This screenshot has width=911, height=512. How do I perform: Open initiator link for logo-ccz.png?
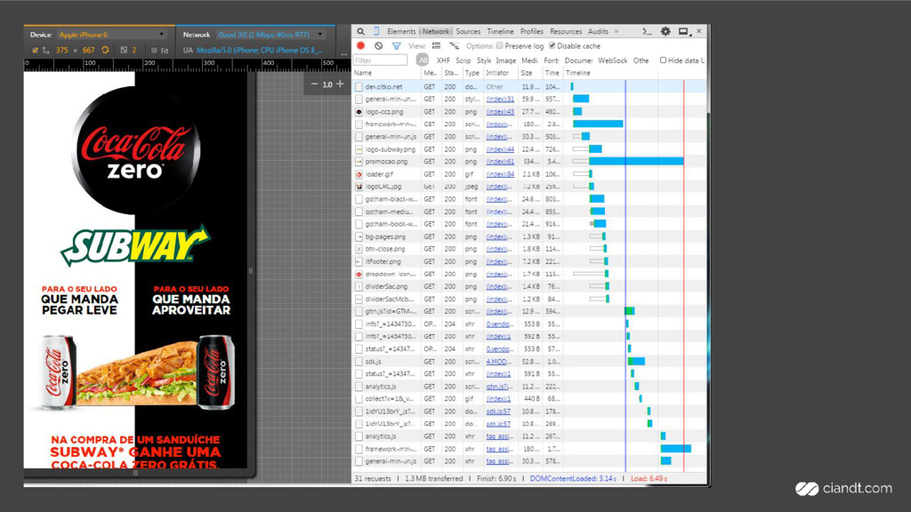tap(500, 111)
